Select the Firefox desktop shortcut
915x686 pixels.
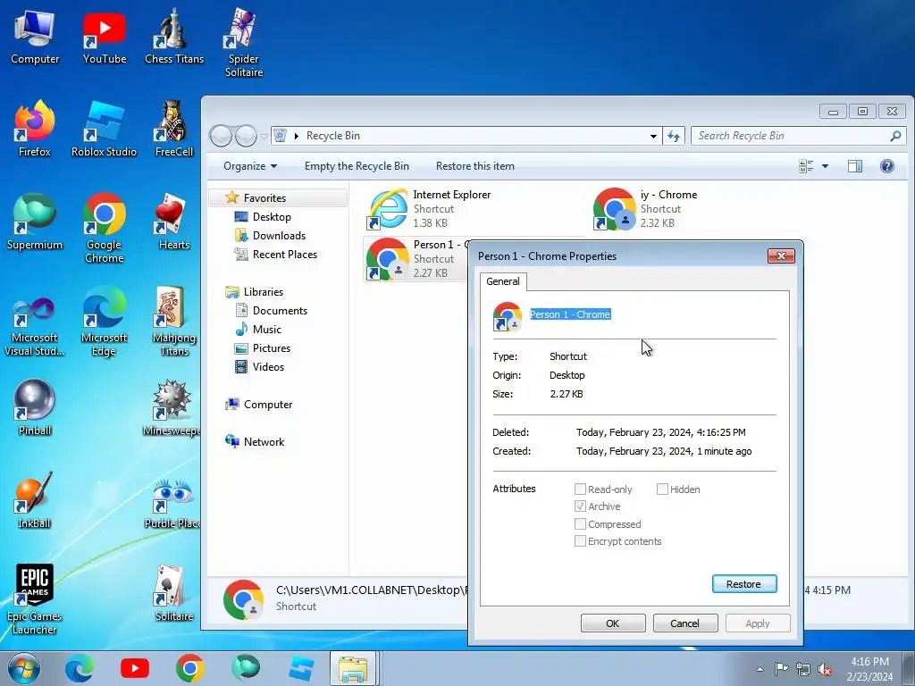click(35, 129)
